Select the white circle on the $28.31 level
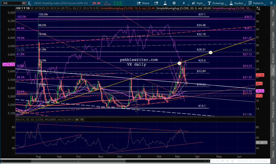The width and height of the screenshot is (276, 164). pyautogui.click(x=211, y=52)
